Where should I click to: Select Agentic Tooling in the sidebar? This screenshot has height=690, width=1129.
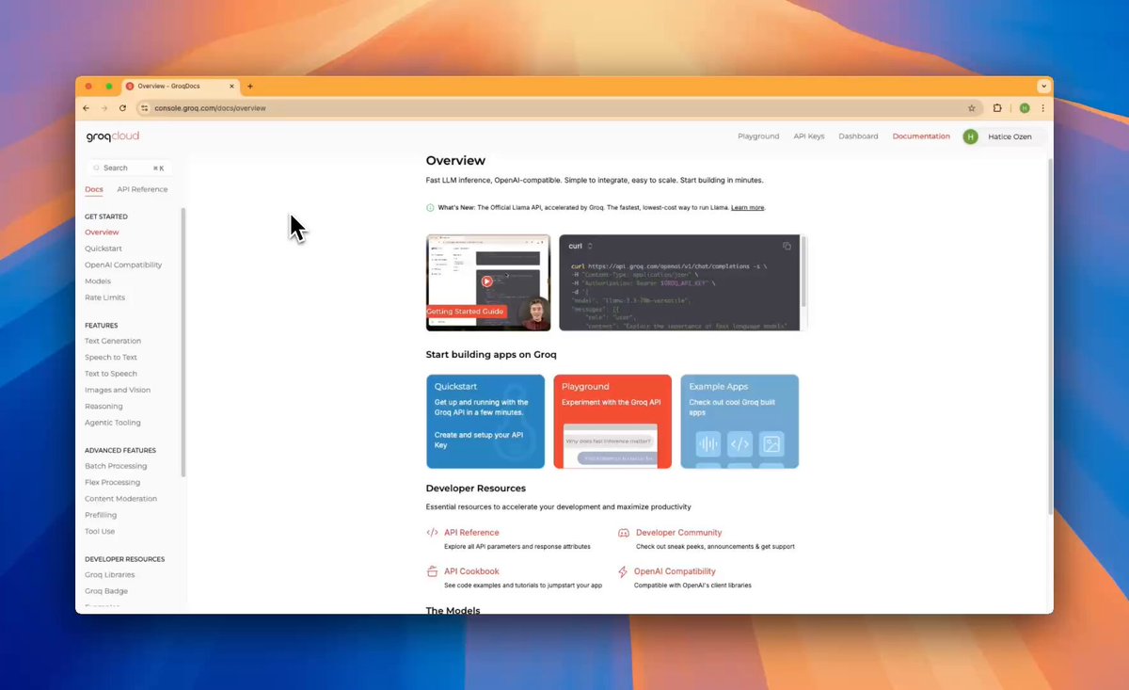tap(113, 423)
